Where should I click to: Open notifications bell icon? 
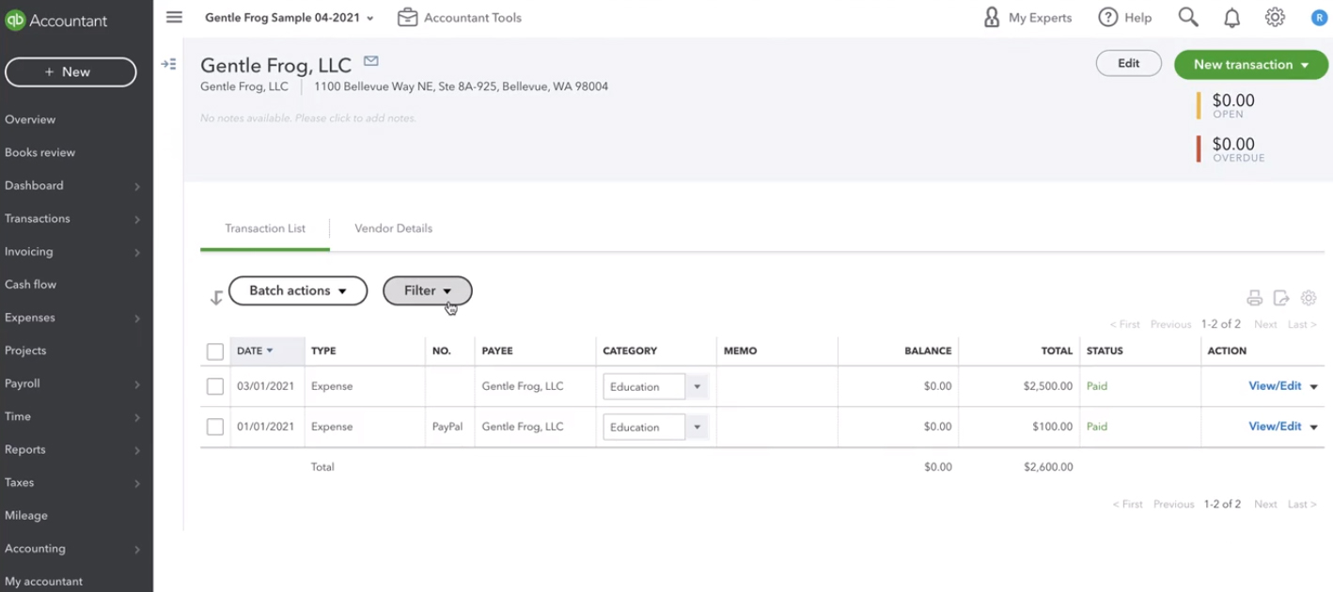(x=1231, y=17)
